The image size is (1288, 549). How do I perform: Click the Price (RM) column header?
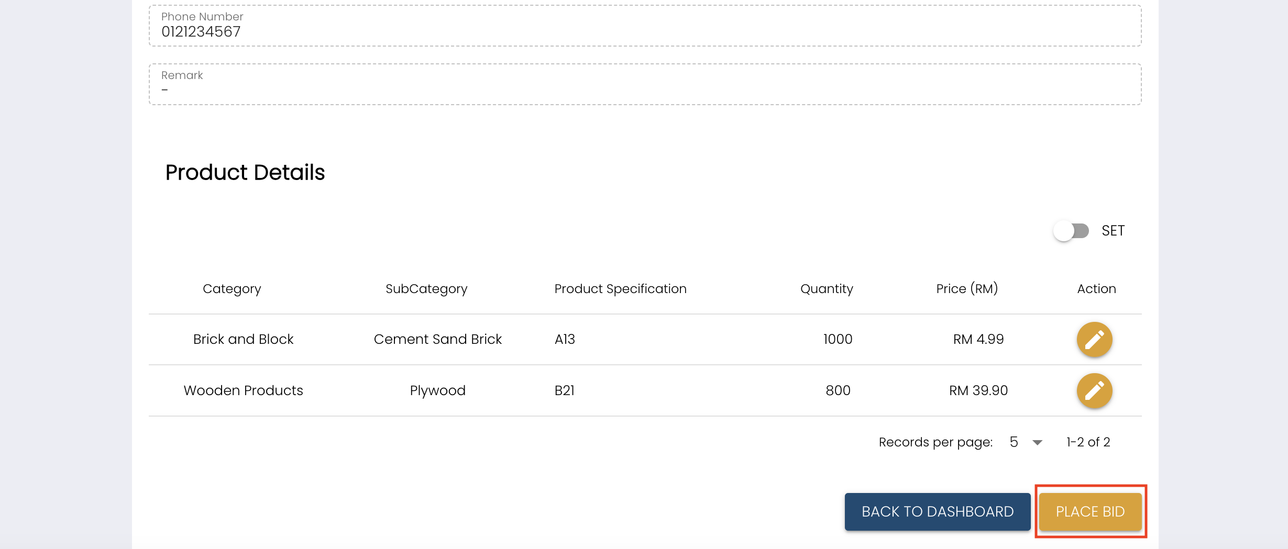click(x=966, y=289)
